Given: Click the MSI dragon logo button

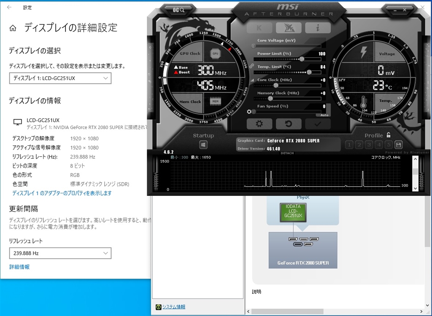Looking at the screenshot, I should pyautogui.click(x=289, y=27).
